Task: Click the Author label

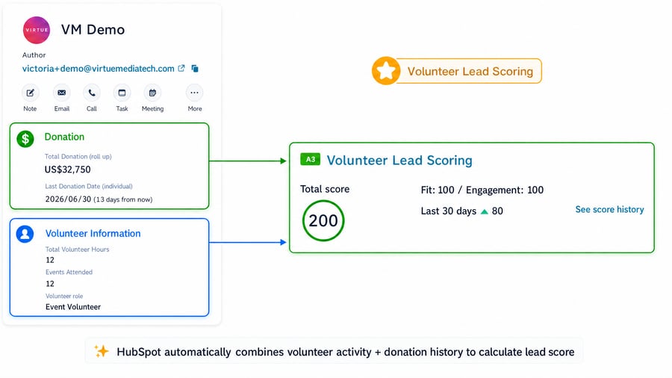Action: pyautogui.click(x=34, y=55)
